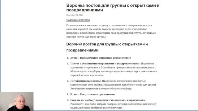Select text Интерактивные посты
The width and height of the screenshot is (198, 111).
click(86, 81)
